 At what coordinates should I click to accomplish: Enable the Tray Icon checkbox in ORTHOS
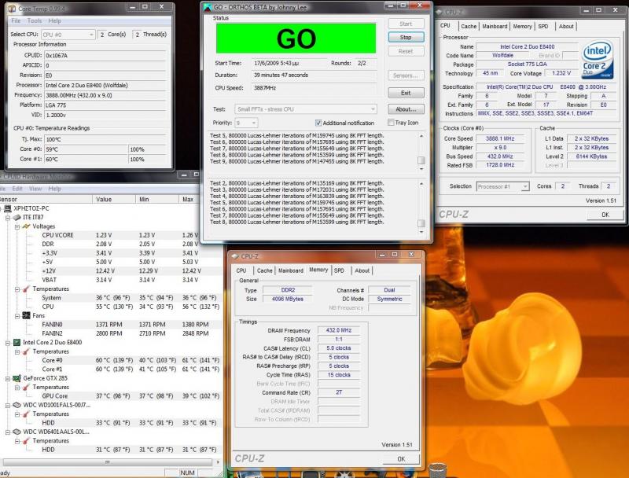(x=391, y=123)
